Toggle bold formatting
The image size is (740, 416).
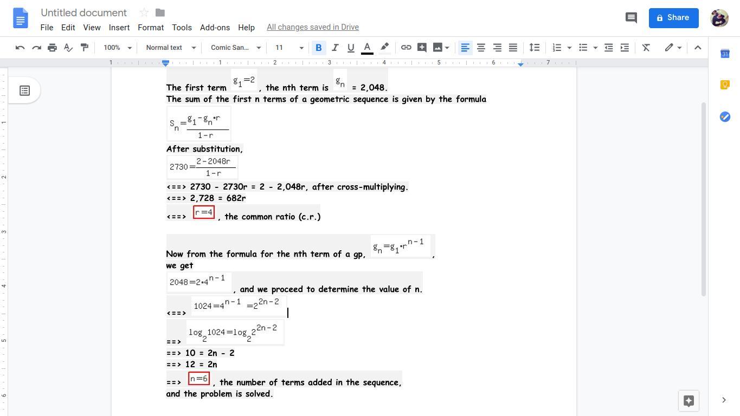[x=319, y=48]
